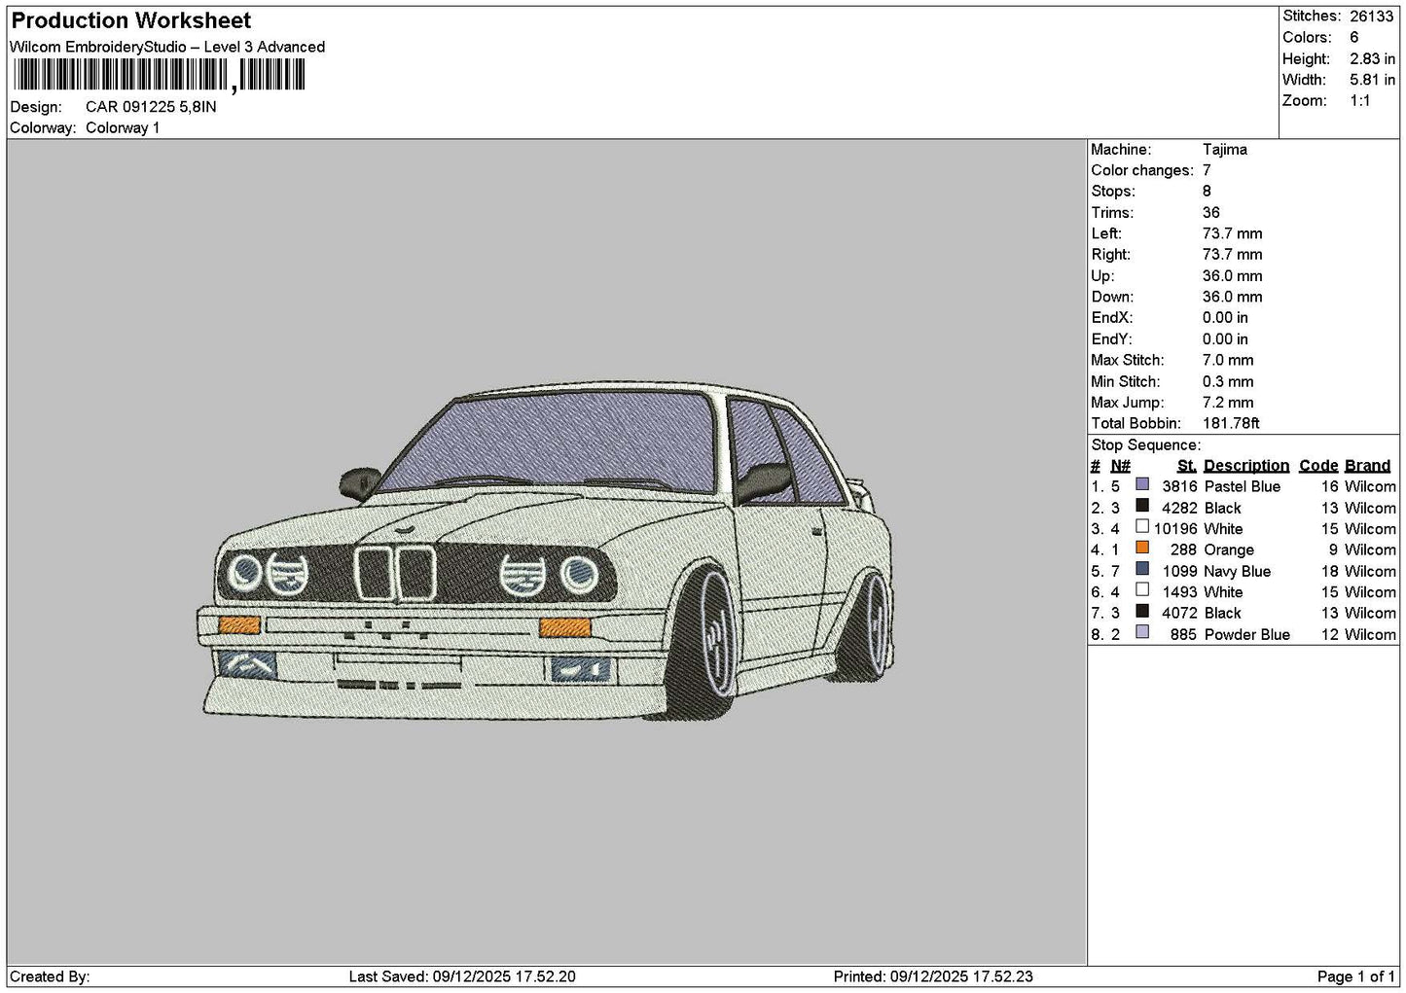Image resolution: width=1406 pixels, height=993 pixels.
Task: Click the 'Description' column header
Action: [1246, 466]
